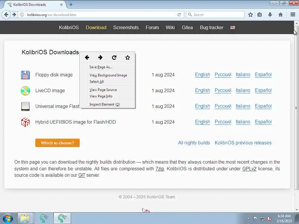
Task: Go to KolibriOS in site navigation
Action: tap(69, 28)
